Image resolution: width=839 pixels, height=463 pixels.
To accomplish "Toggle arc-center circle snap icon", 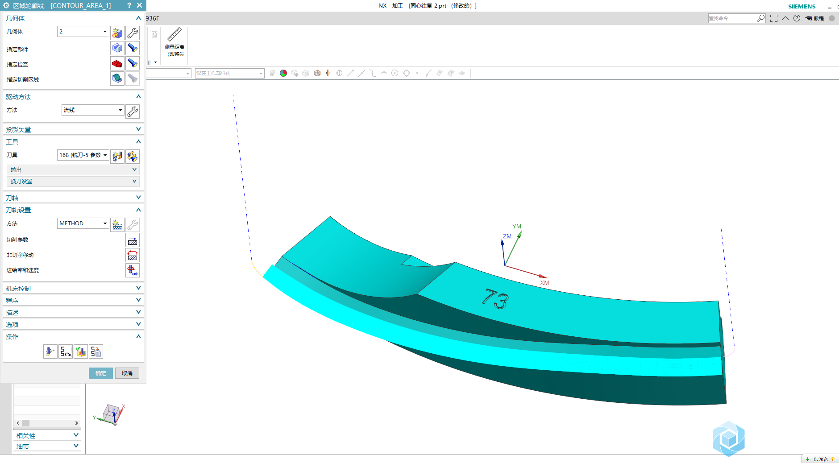I will 395,73.
